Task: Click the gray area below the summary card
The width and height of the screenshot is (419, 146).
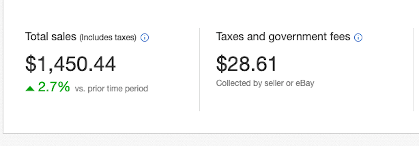Action: 209,140
